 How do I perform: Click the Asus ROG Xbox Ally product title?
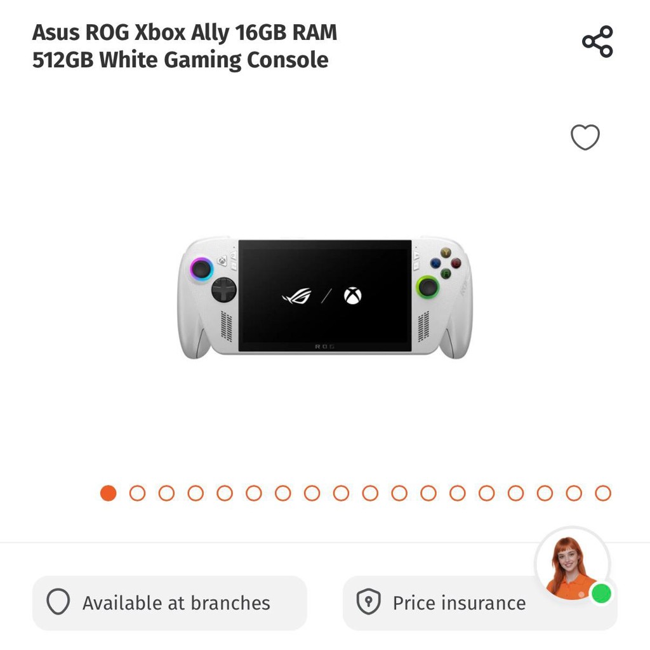(185, 46)
